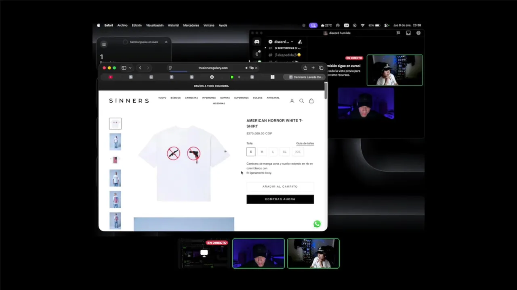Select second product thumbnail with model
The height and width of the screenshot is (290, 517).
(x=115, y=142)
